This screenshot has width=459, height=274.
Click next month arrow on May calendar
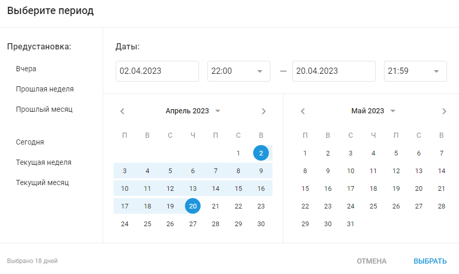(444, 111)
